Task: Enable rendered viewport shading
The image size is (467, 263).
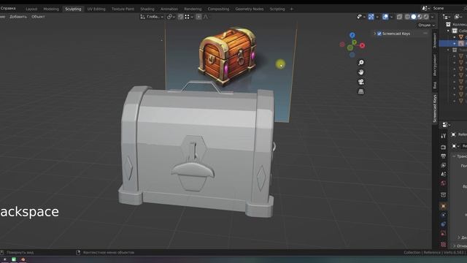Action: 426,17
